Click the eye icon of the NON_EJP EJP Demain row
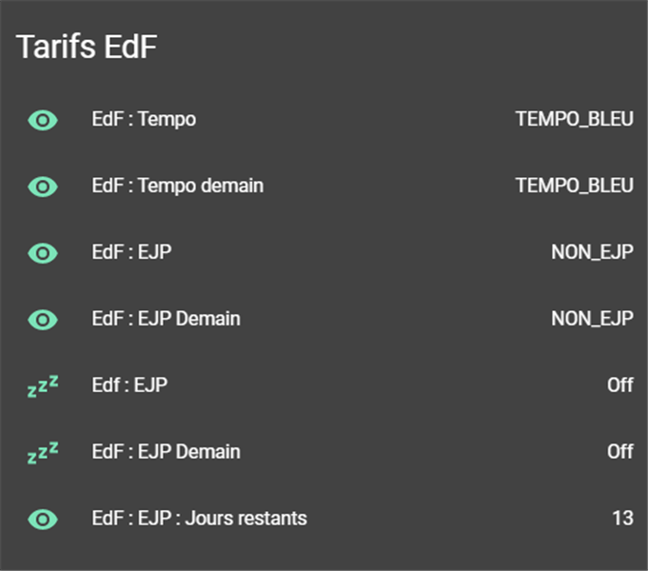Viewport: 648px width, 571px height. (43, 319)
